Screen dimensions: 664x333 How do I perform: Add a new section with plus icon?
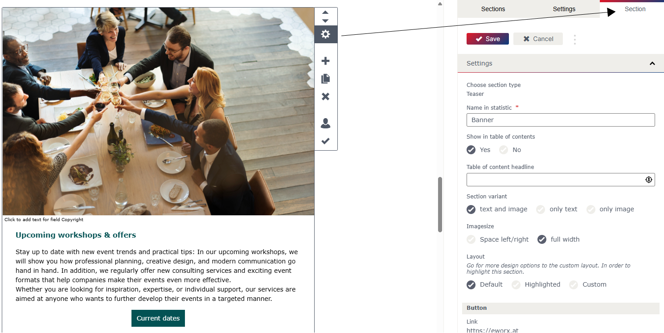pyautogui.click(x=326, y=61)
